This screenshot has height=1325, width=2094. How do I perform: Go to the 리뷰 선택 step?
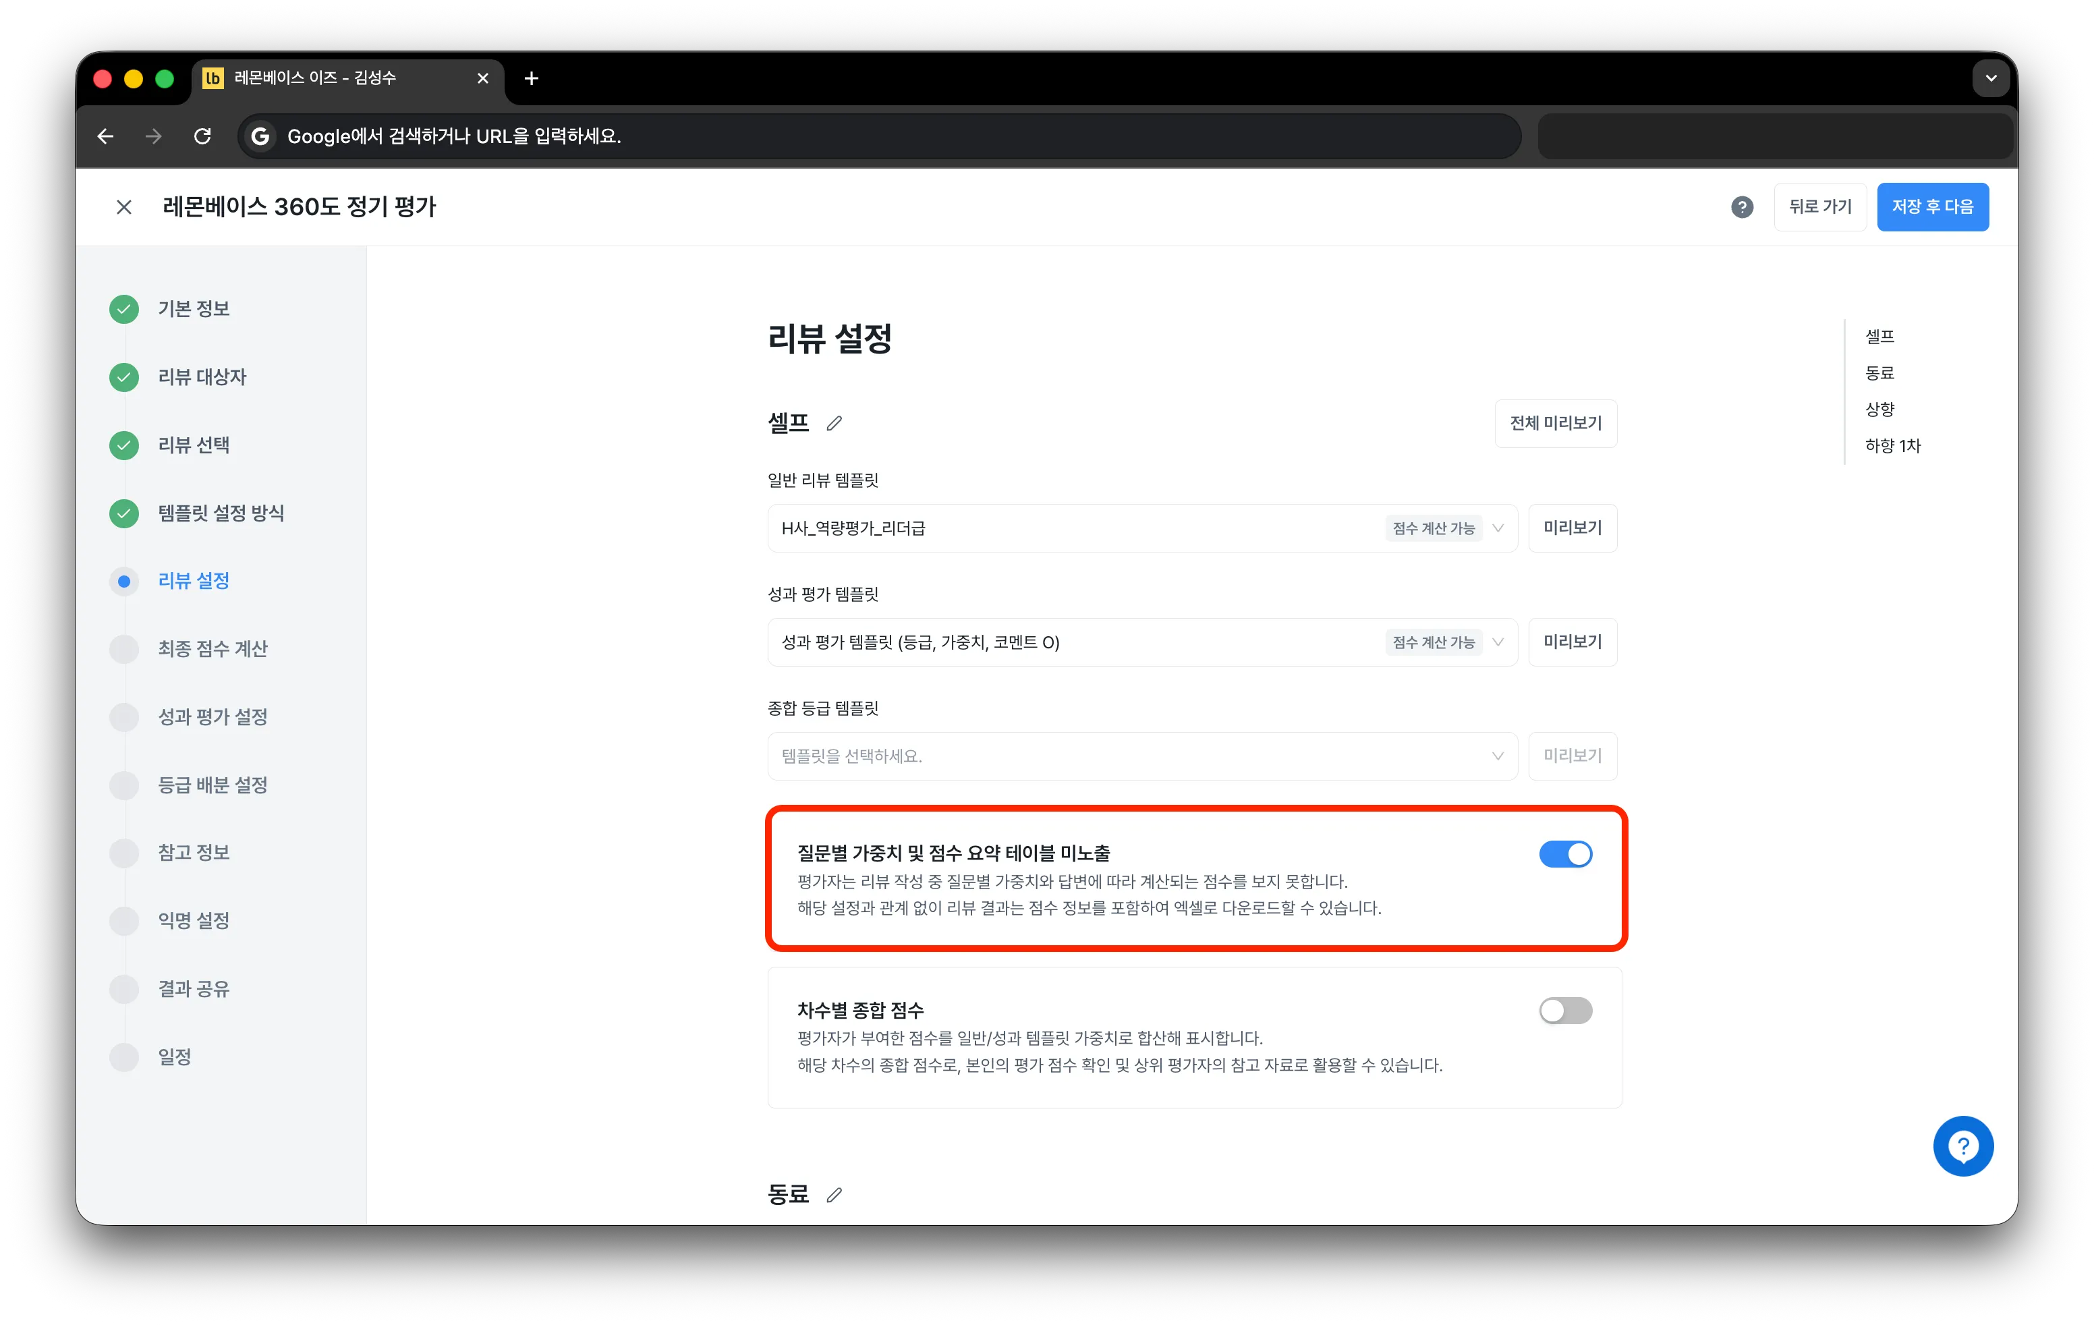click(x=193, y=445)
